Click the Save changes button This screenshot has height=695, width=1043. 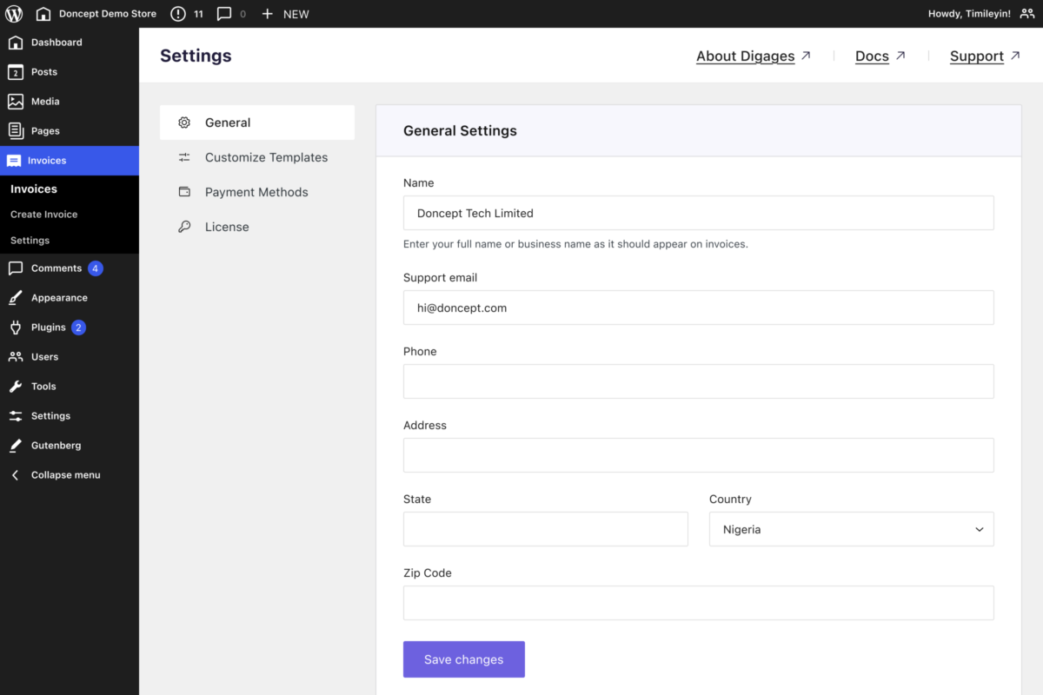(x=463, y=659)
